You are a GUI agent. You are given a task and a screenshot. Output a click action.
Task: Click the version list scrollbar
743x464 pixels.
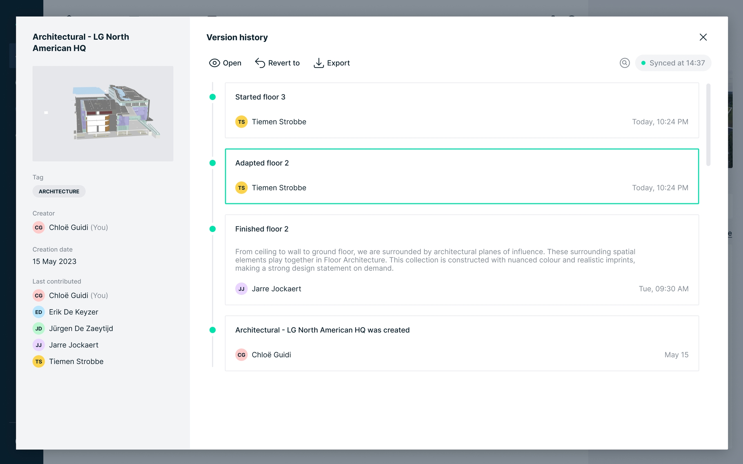(708, 124)
